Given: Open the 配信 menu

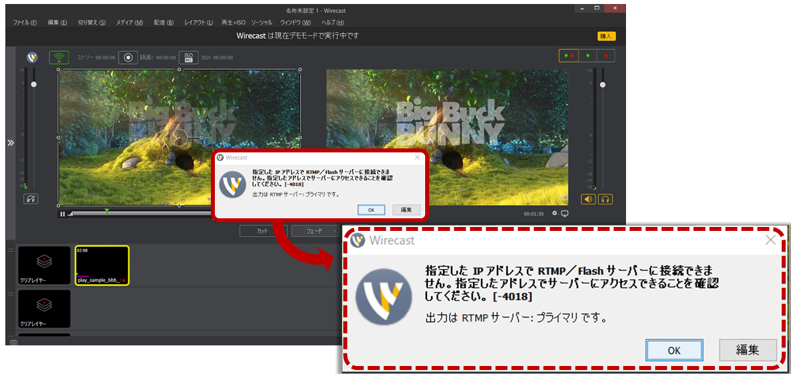Looking at the screenshot, I should pyautogui.click(x=164, y=23).
